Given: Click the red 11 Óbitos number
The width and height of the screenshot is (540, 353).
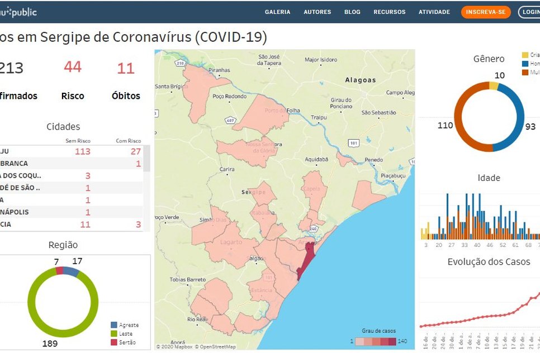Looking at the screenshot, I should pyautogui.click(x=126, y=69).
